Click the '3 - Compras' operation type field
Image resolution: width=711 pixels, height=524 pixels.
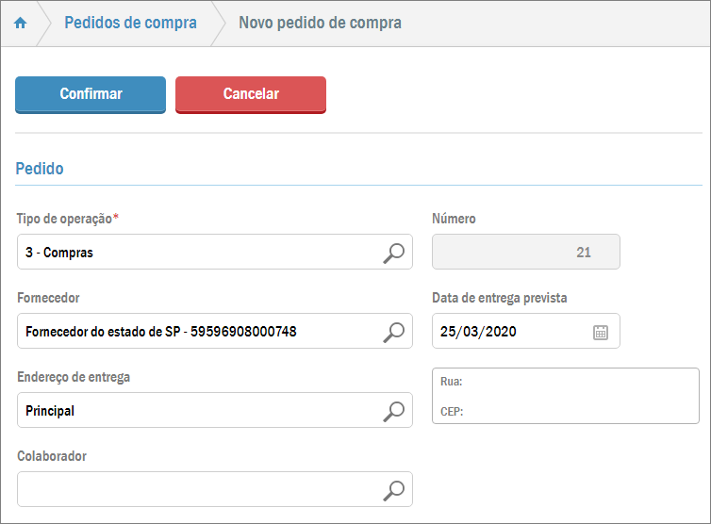pyautogui.click(x=198, y=253)
